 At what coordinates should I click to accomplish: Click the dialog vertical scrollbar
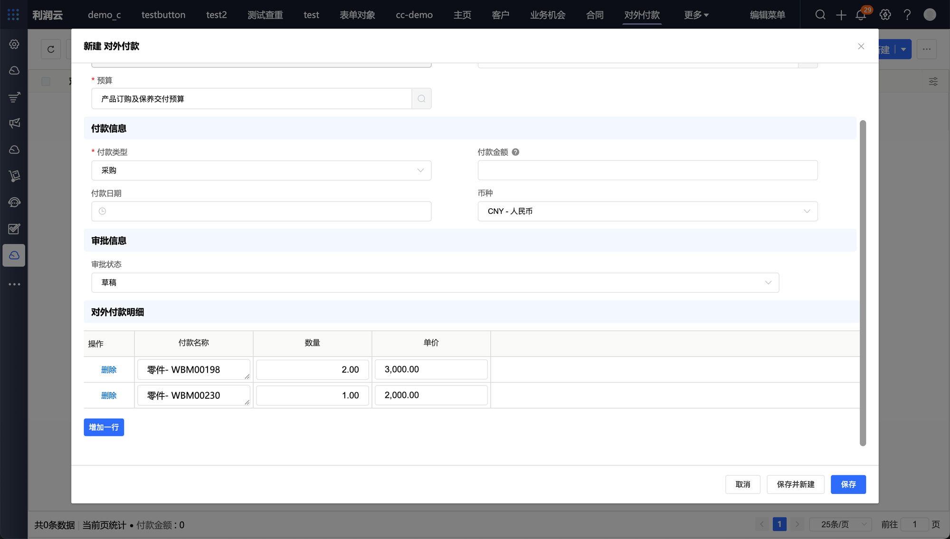[863, 283]
